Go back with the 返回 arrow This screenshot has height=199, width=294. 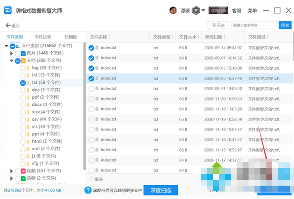click(12, 25)
